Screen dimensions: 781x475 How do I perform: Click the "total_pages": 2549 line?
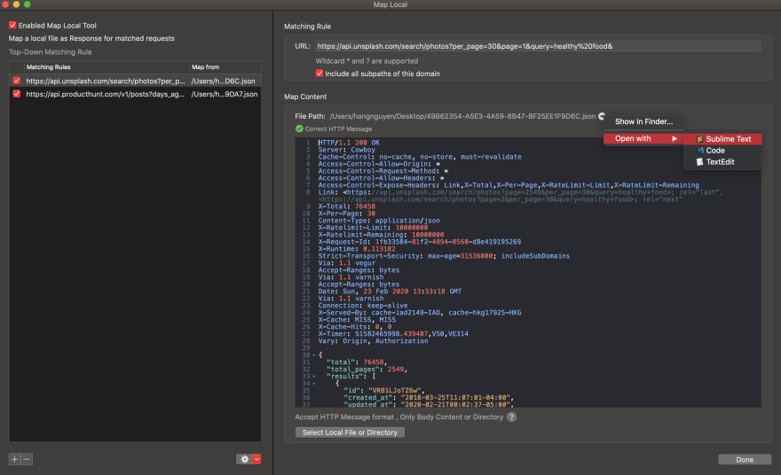367,369
